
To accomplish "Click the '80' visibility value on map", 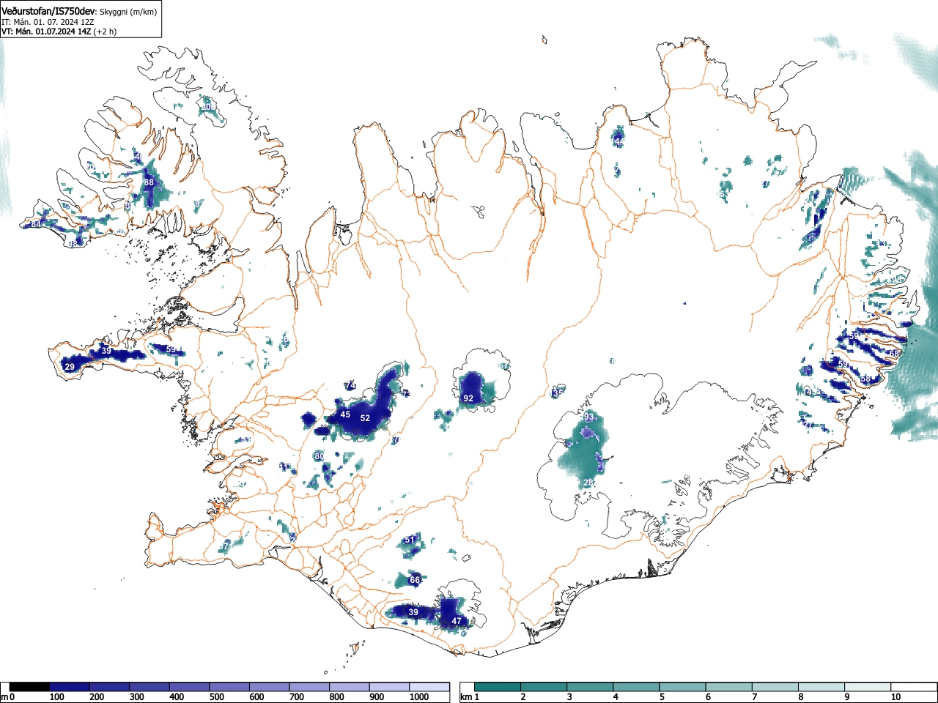I will 320,456.
